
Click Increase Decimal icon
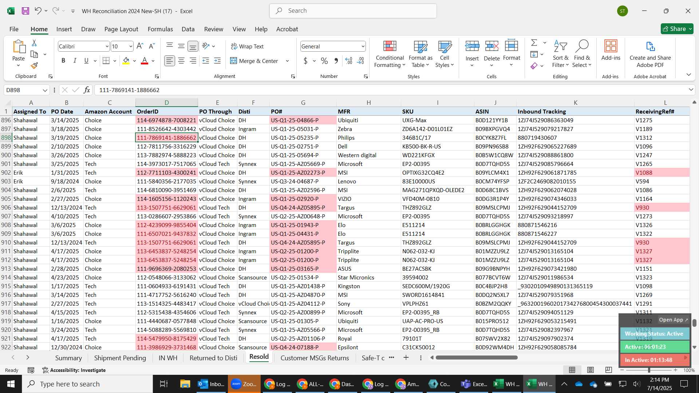(349, 61)
